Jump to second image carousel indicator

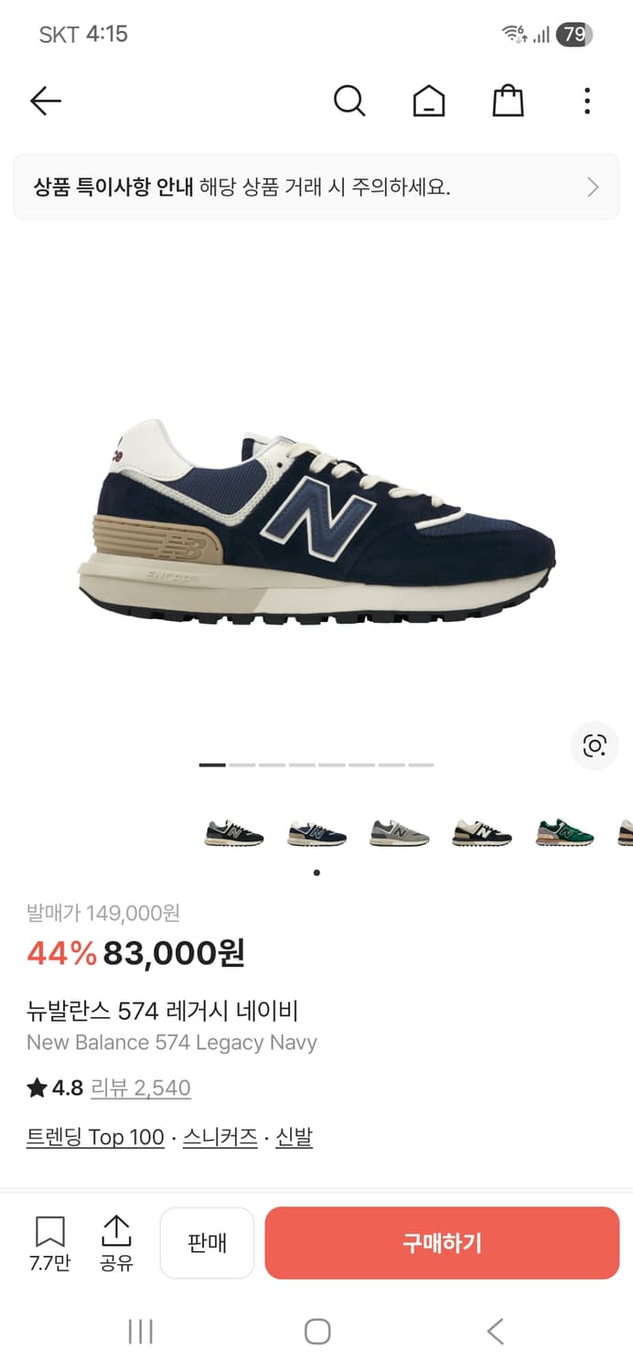click(242, 765)
